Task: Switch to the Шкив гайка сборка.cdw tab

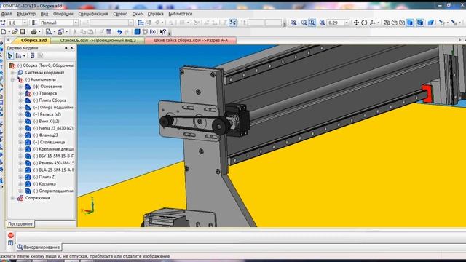Action: click(x=191, y=40)
